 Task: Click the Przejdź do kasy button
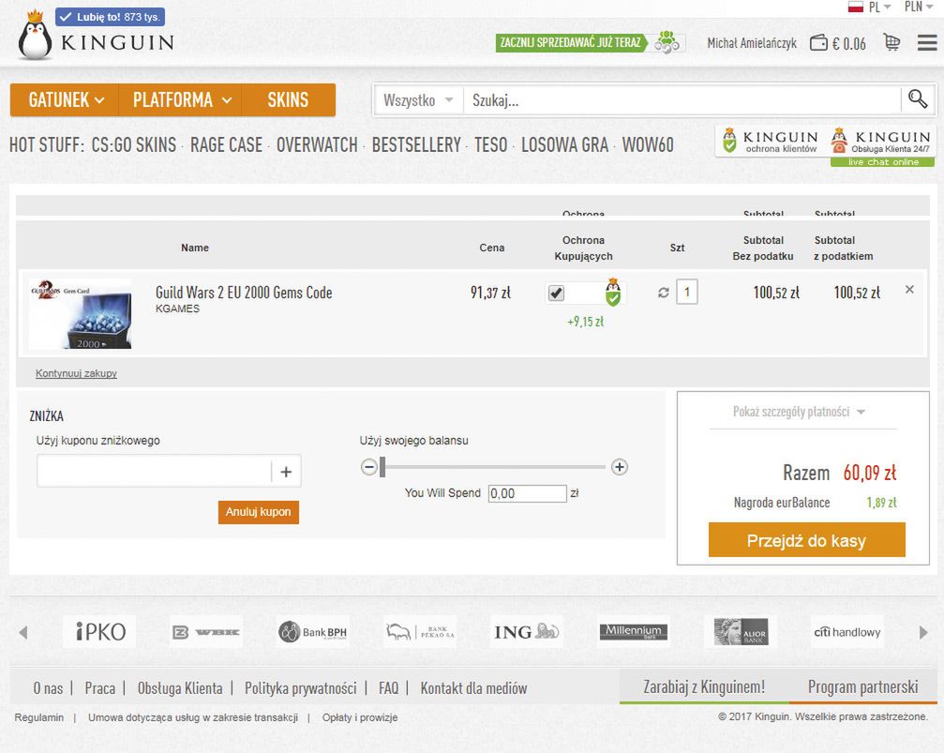[807, 540]
